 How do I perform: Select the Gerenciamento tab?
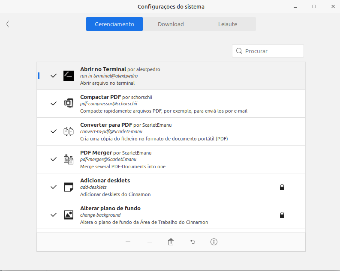[114, 24]
